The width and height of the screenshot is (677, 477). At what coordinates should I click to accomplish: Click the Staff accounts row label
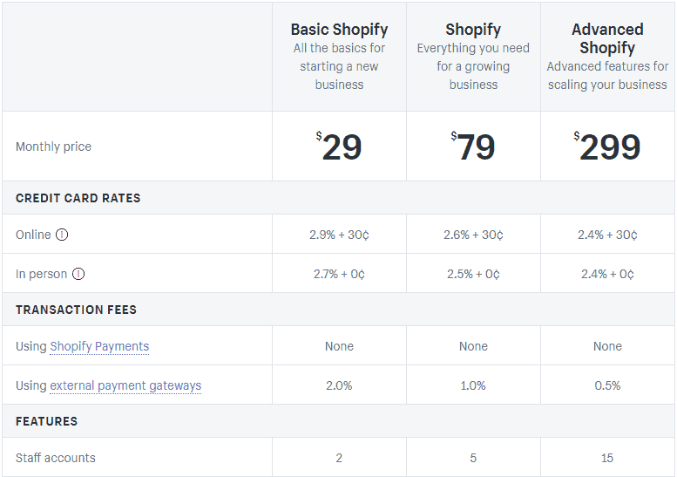click(x=56, y=458)
